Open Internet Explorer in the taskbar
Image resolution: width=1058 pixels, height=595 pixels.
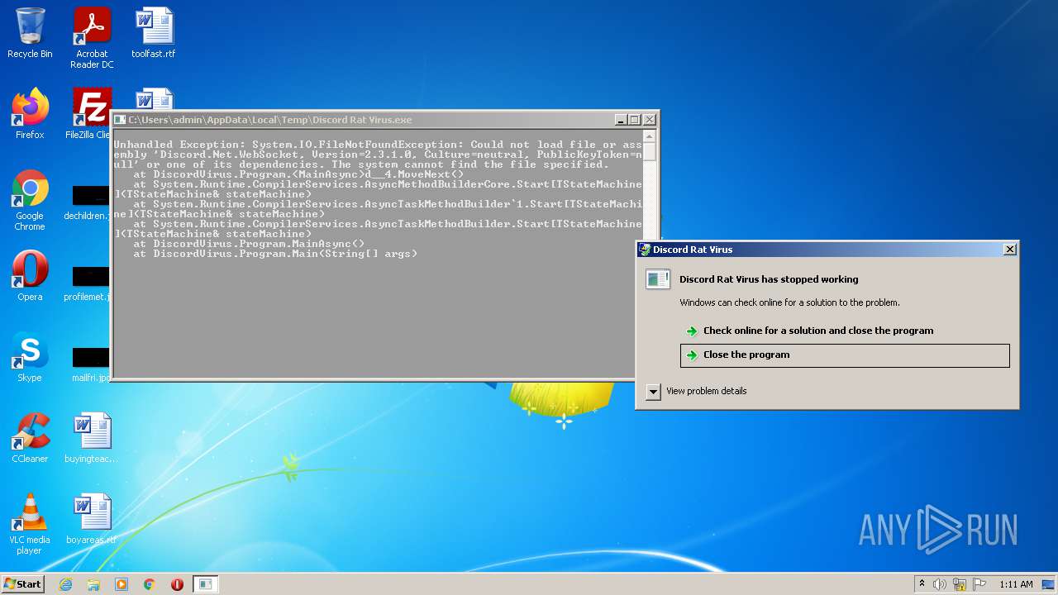point(65,584)
